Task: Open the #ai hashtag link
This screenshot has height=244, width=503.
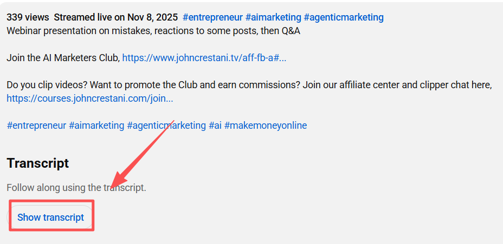Action: [215, 126]
